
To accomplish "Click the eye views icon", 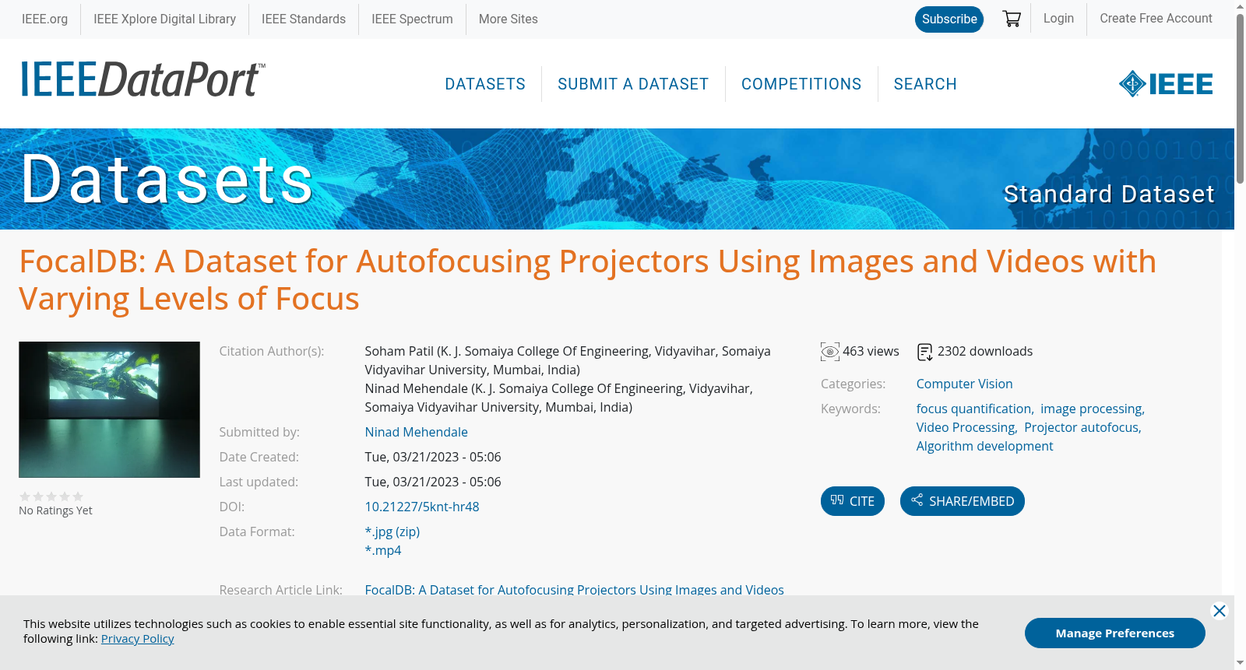I will point(830,352).
